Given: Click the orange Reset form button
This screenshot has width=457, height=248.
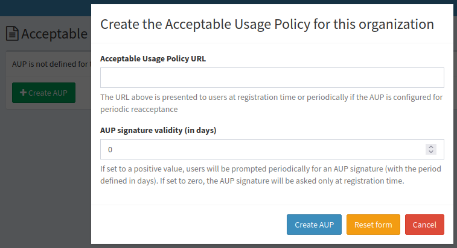Looking at the screenshot, I should tap(372, 225).
